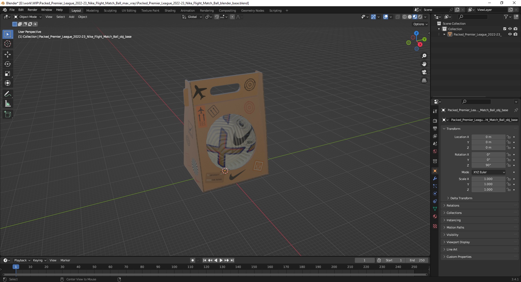The image size is (521, 282).
Task: Open the Playback dropdown in timeline
Action: coord(22,260)
